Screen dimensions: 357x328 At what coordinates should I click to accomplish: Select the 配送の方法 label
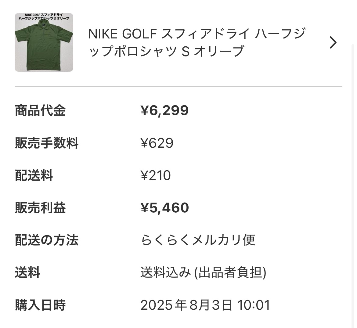pos(47,240)
